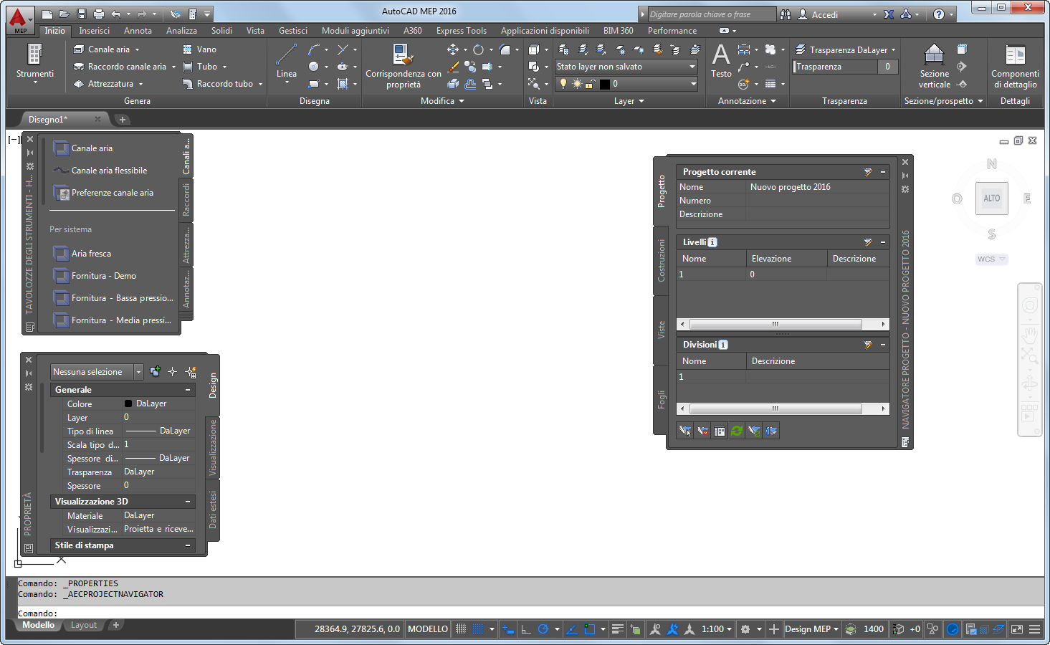Select the Linea draw tool

tap(287, 62)
